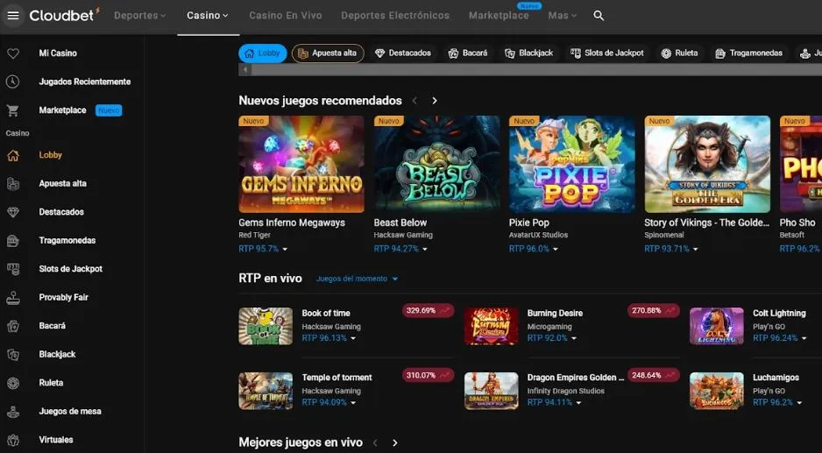This screenshot has height=453, width=822.
Task: Show previous Nuevos juegos recomendados games
Action: 415,101
